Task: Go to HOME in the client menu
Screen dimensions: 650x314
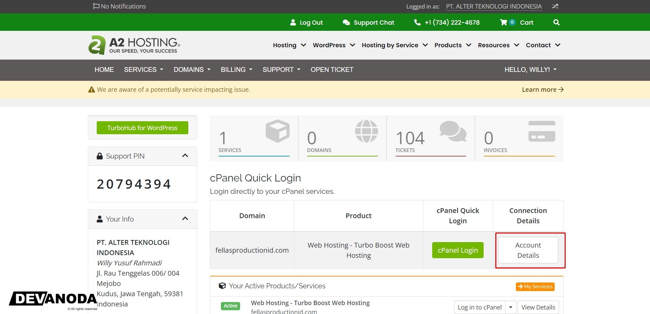Action: (x=104, y=70)
